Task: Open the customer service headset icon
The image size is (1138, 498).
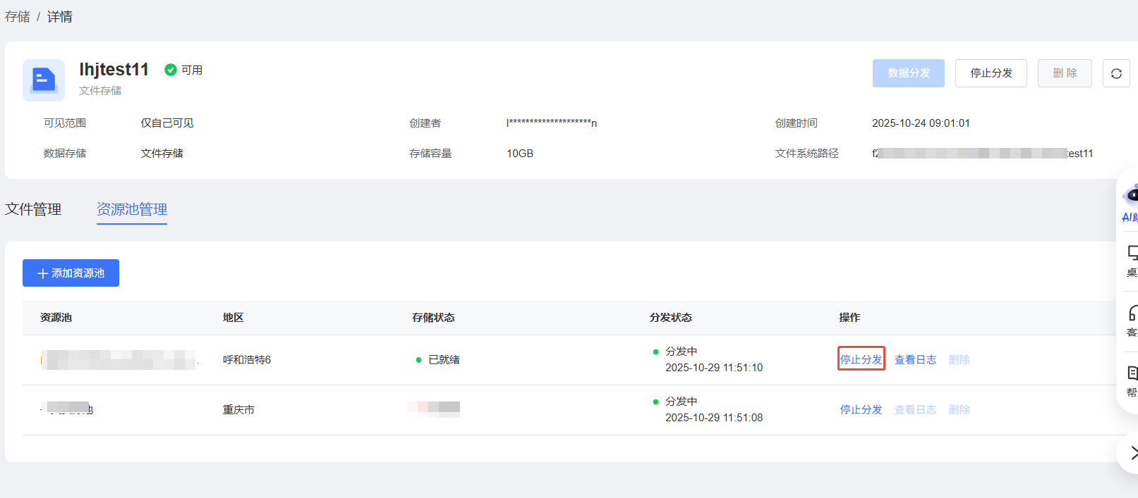Action: point(1132,313)
